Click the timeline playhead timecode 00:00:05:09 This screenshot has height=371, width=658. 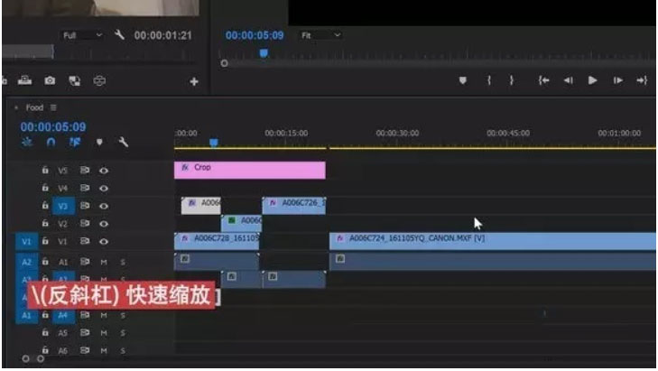click(53, 127)
